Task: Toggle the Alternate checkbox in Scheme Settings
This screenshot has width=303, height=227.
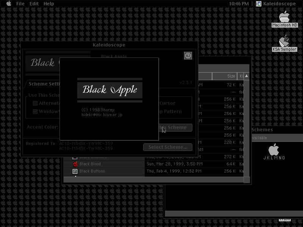Action: [x=35, y=103]
